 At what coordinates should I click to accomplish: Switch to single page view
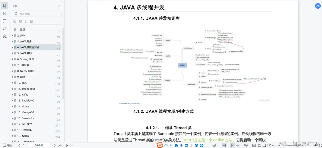point(233,145)
